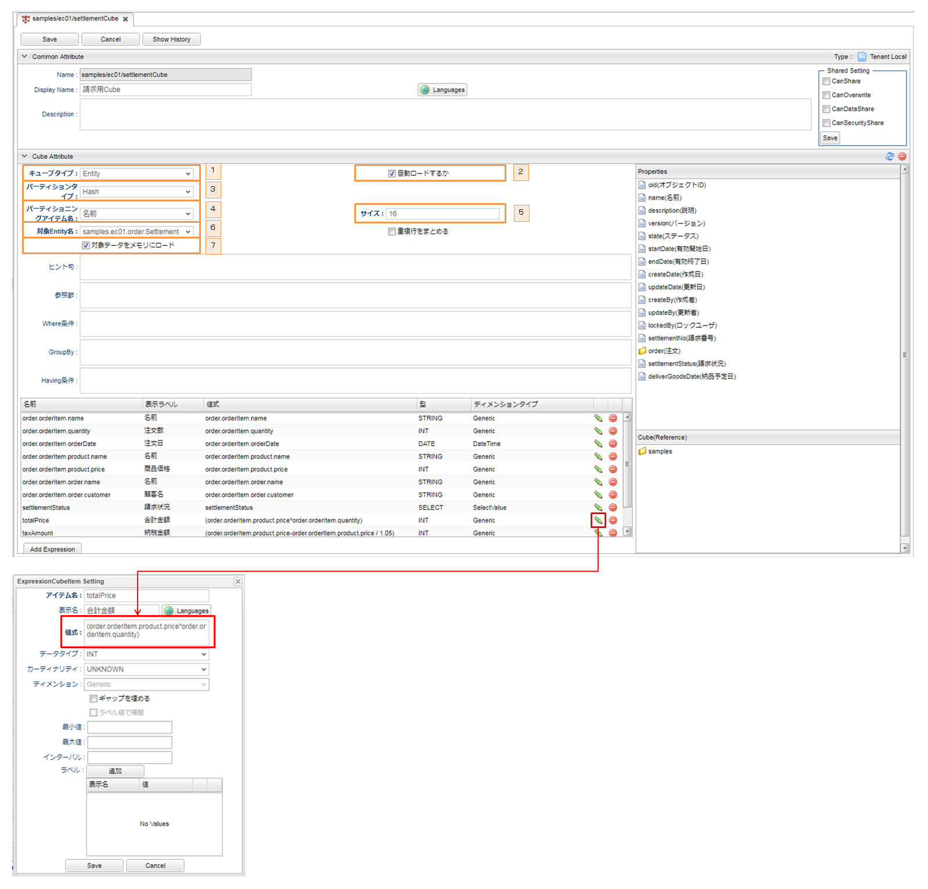Check the CanDataShare option
The image size is (928, 889).
coord(826,109)
